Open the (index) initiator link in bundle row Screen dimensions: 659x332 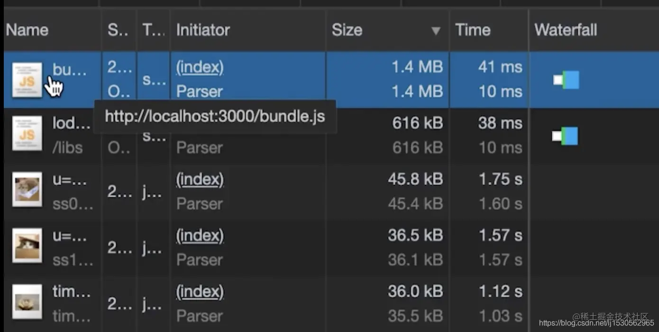[x=200, y=67]
